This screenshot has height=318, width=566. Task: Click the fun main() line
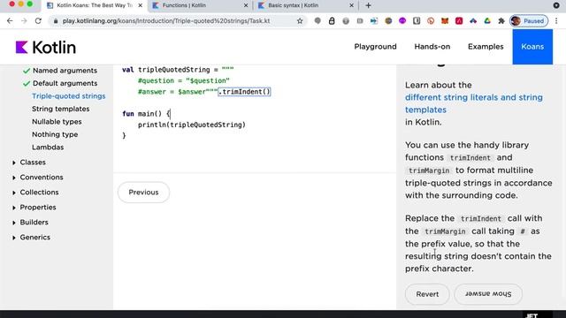coord(146,114)
